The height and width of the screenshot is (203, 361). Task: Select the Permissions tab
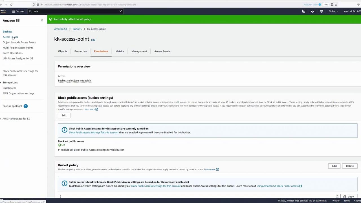(101, 51)
